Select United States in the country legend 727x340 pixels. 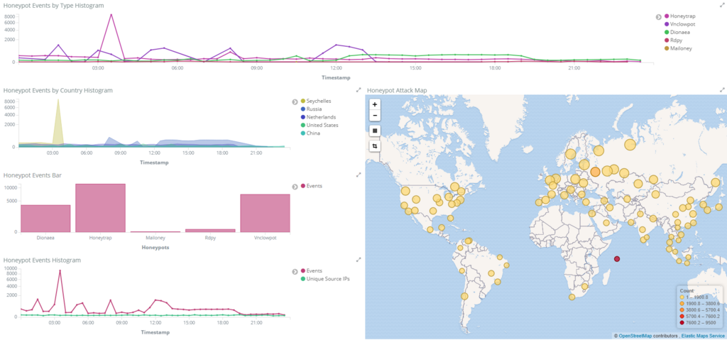tap(319, 125)
